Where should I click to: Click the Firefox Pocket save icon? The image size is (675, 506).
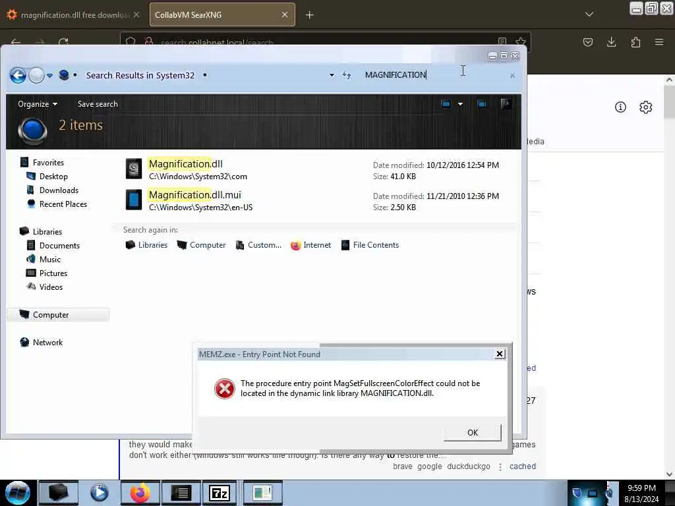(x=587, y=42)
